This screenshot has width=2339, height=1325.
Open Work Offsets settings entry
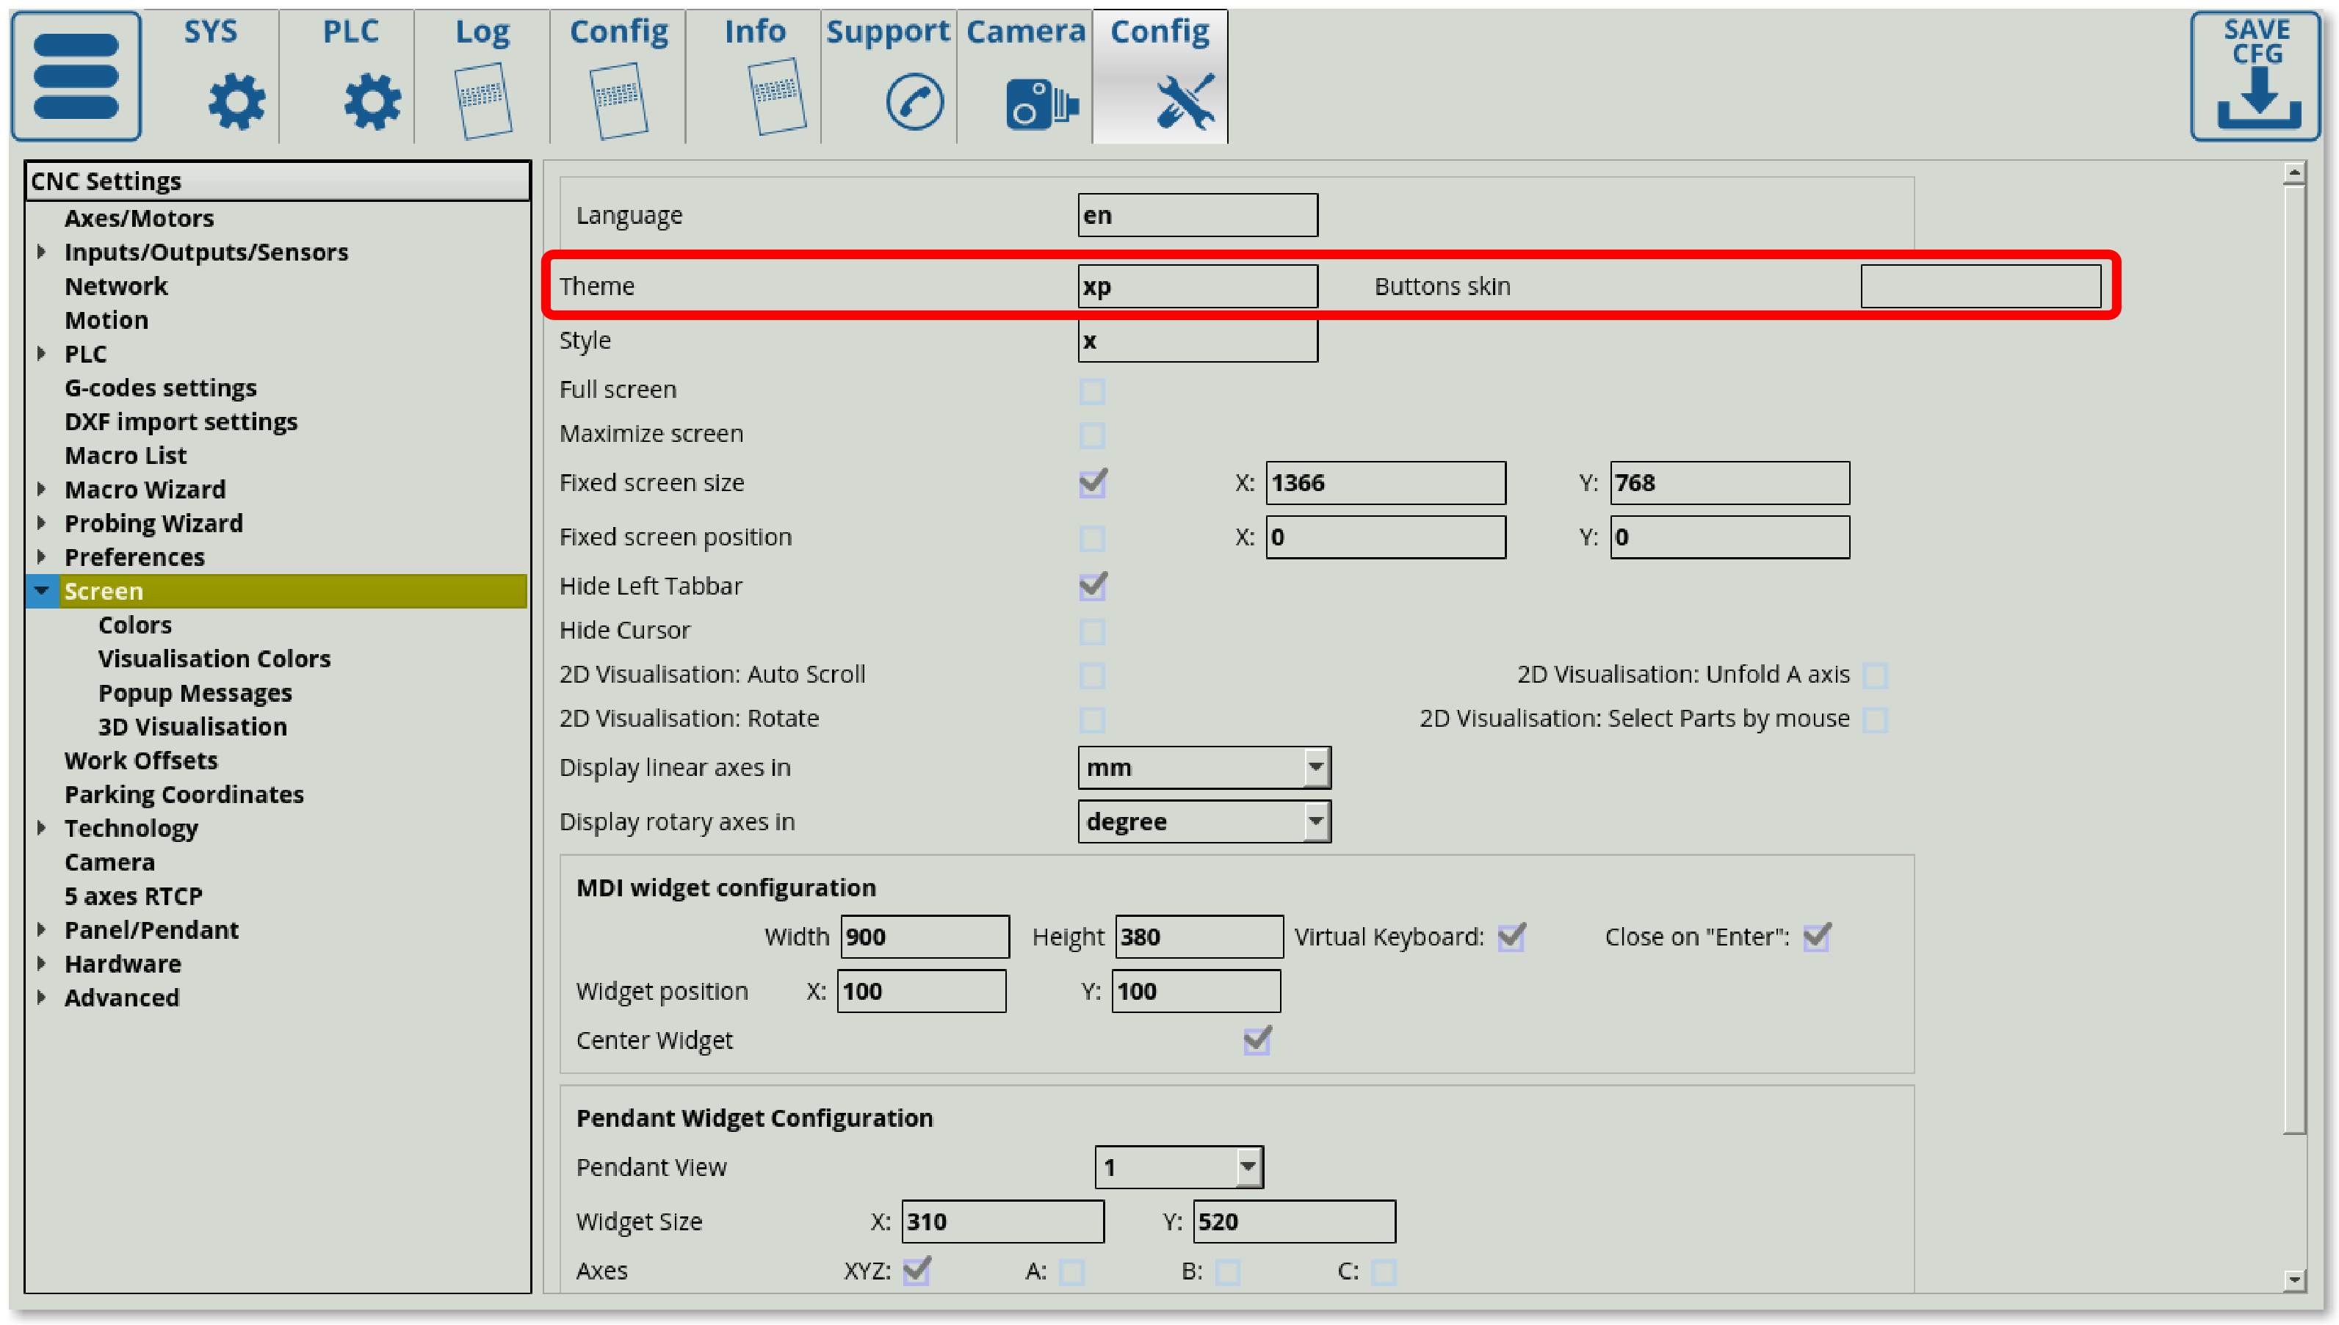pos(141,760)
